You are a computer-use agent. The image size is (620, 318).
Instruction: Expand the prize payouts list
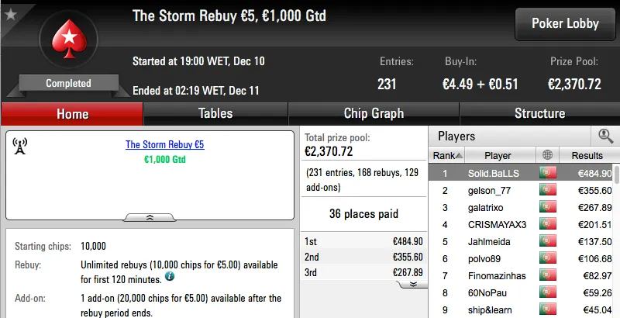click(413, 284)
